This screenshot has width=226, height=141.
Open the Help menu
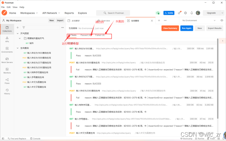(x=22, y=7)
